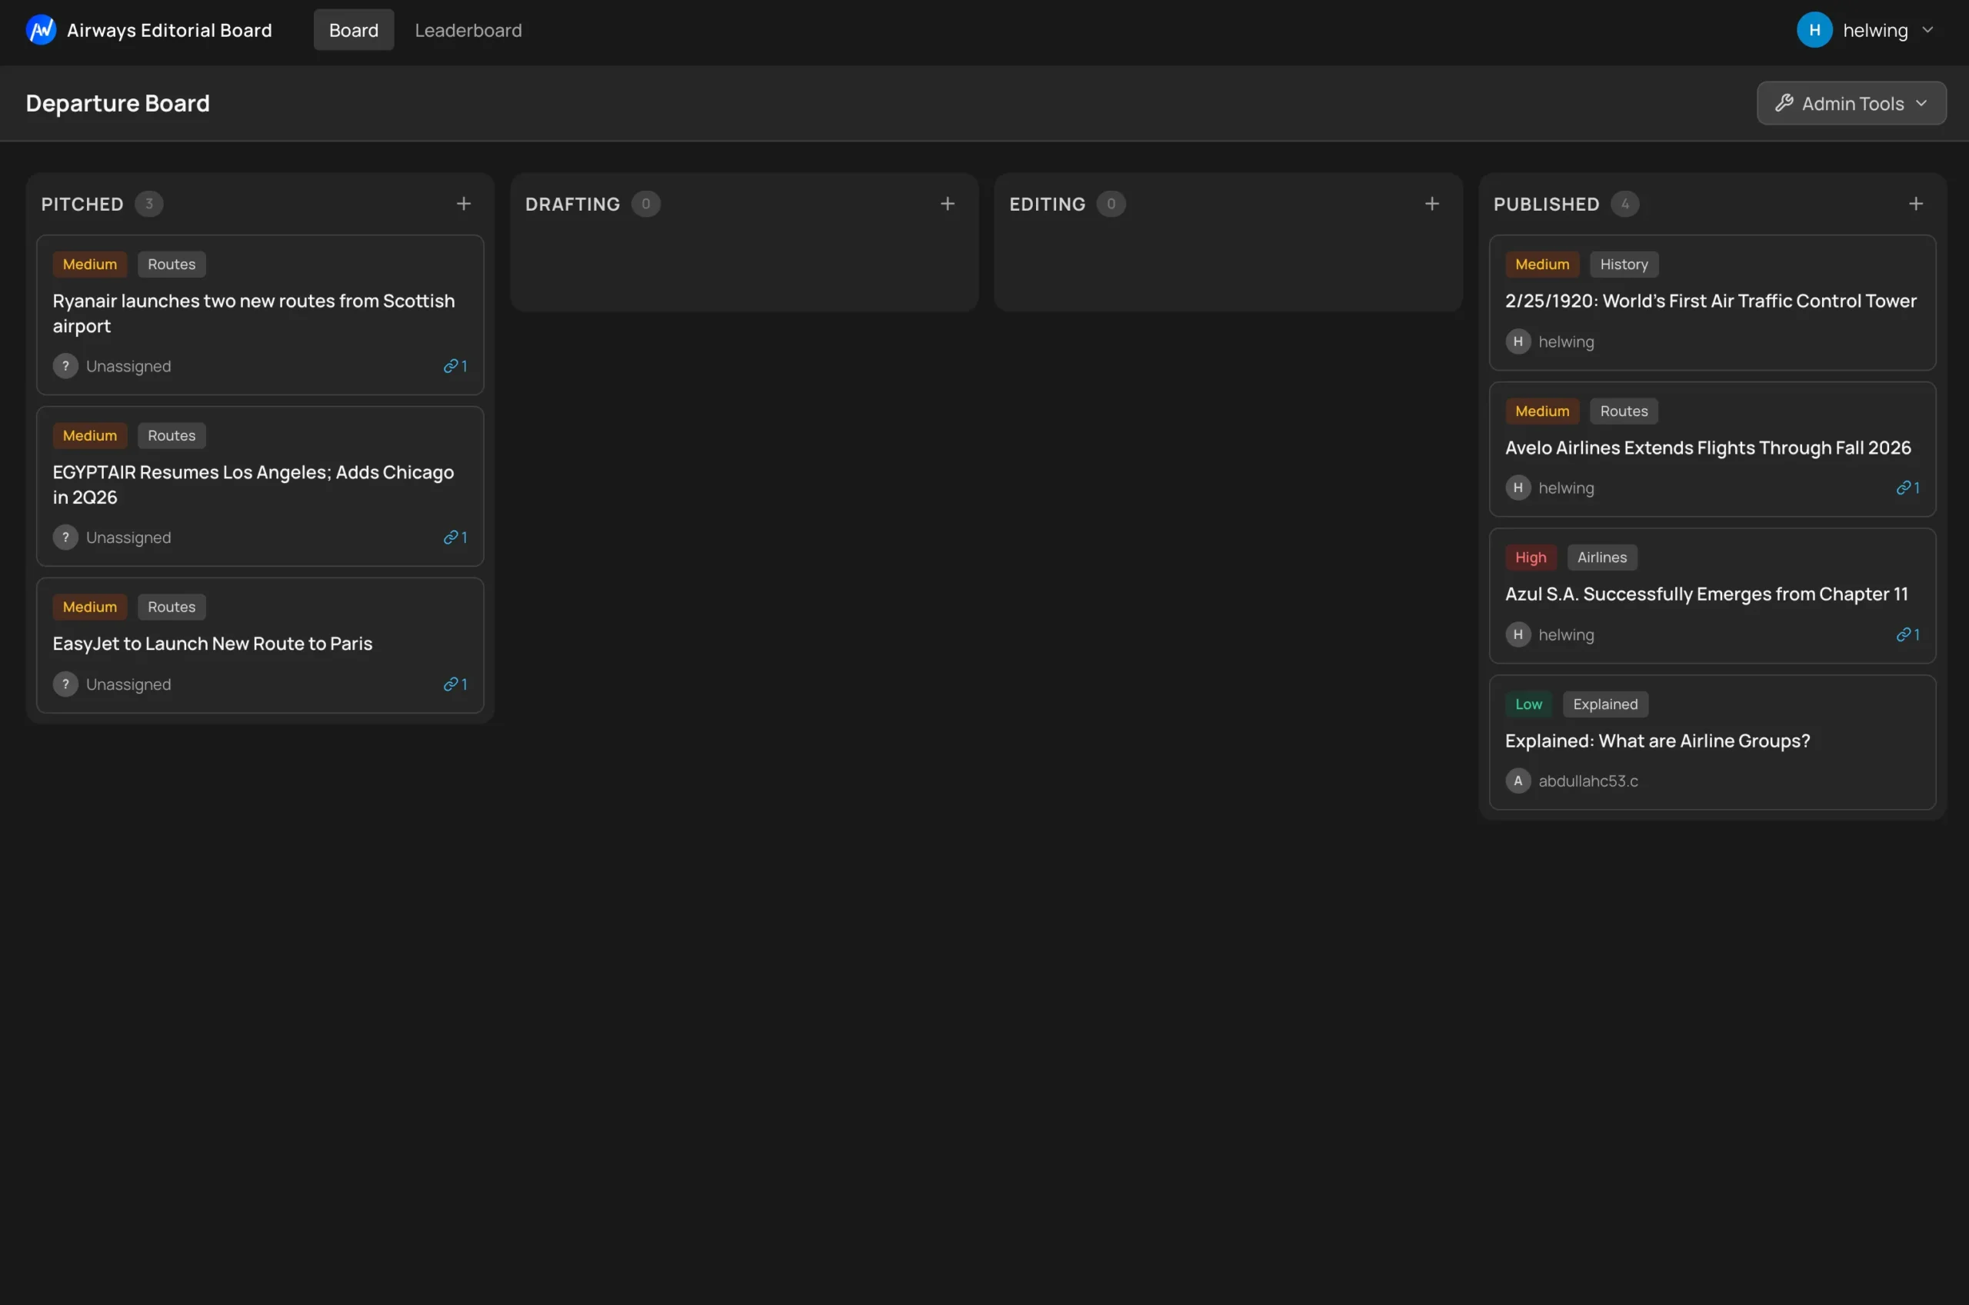This screenshot has width=1969, height=1305.
Task: Add a card to the Editing column
Action: pos(1431,204)
